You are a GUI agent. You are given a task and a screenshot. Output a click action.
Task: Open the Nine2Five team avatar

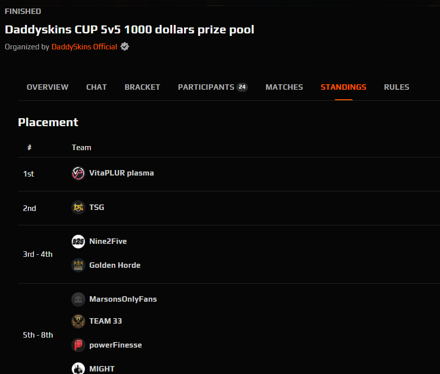tap(78, 241)
